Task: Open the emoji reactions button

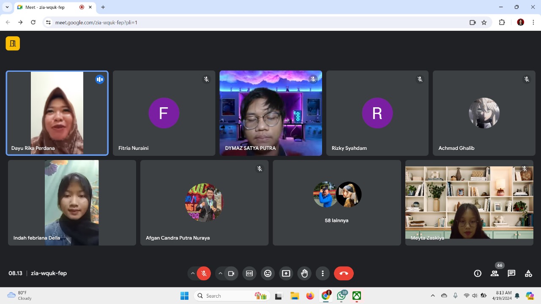Action: [x=268, y=274]
